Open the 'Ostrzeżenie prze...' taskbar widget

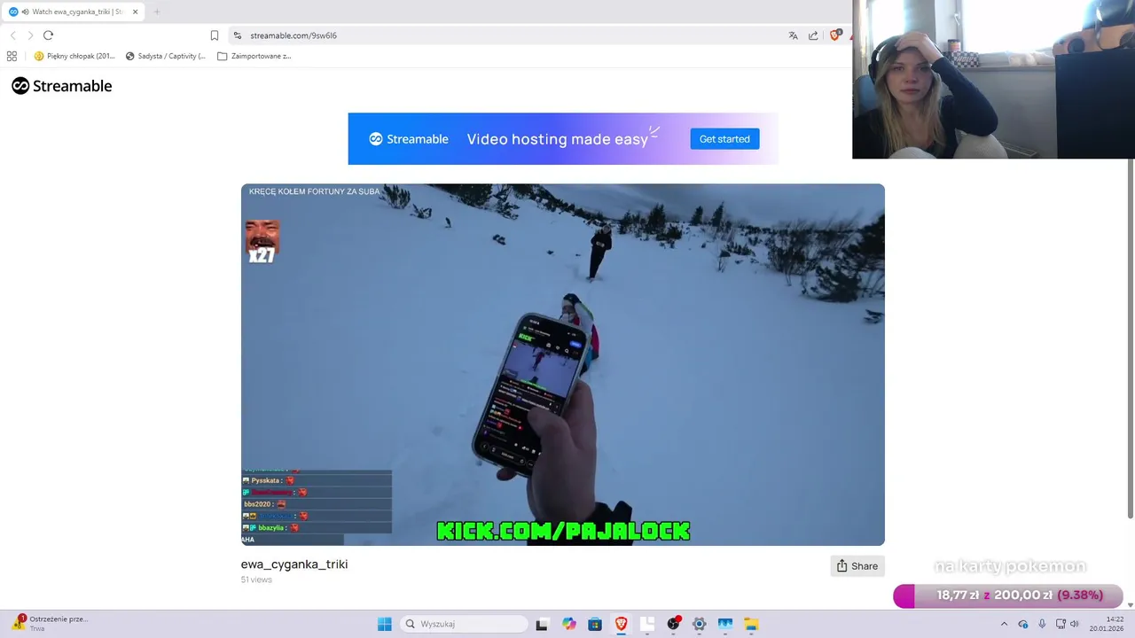(x=50, y=623)
